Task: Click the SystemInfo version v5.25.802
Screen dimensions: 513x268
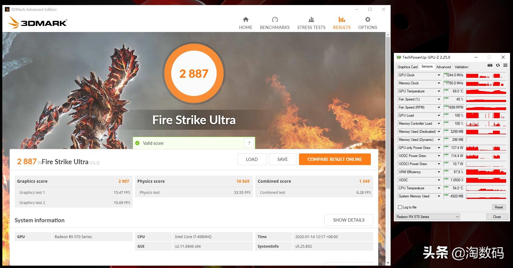Action: [303, 246]
